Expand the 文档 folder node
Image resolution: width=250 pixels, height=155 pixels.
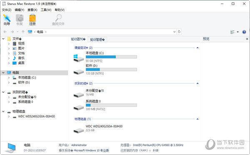pos(9,53)
